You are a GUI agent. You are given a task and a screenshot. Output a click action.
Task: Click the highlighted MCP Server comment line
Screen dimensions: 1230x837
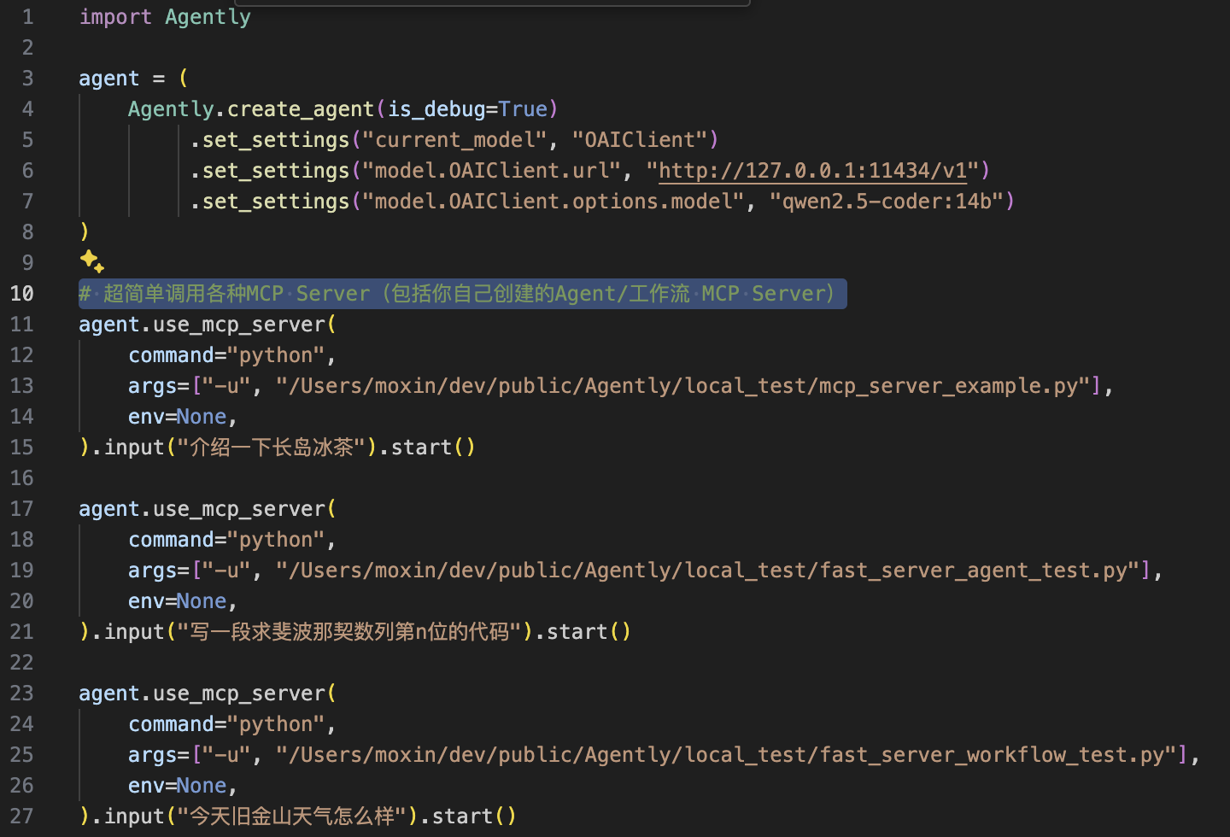pyautogui.click(x=462, y=294)
